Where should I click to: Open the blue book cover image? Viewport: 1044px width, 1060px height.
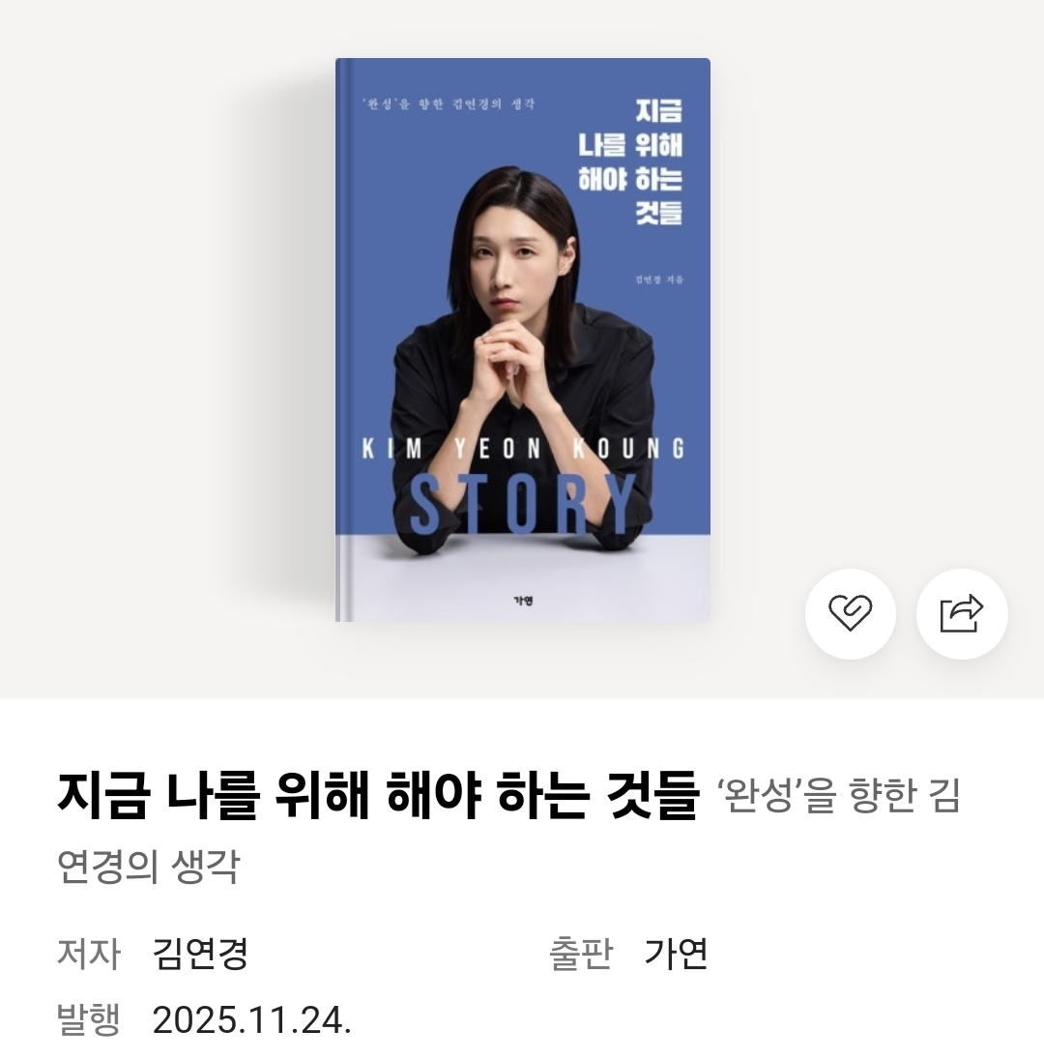click(x=523, y=340)
